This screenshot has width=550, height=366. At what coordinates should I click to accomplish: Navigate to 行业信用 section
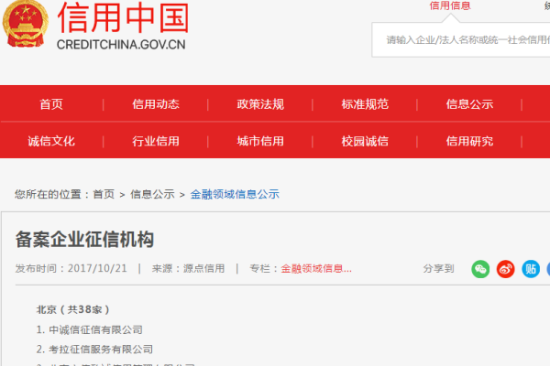coord(156,141)
